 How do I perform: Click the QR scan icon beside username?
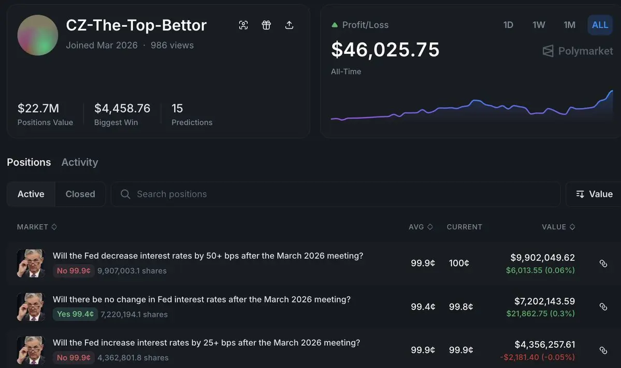pos(243,25)
